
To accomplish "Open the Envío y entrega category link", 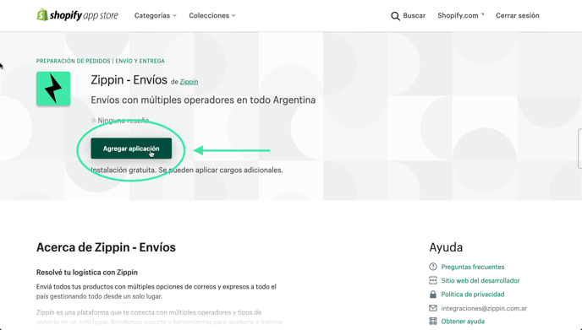I will (140, 61).
